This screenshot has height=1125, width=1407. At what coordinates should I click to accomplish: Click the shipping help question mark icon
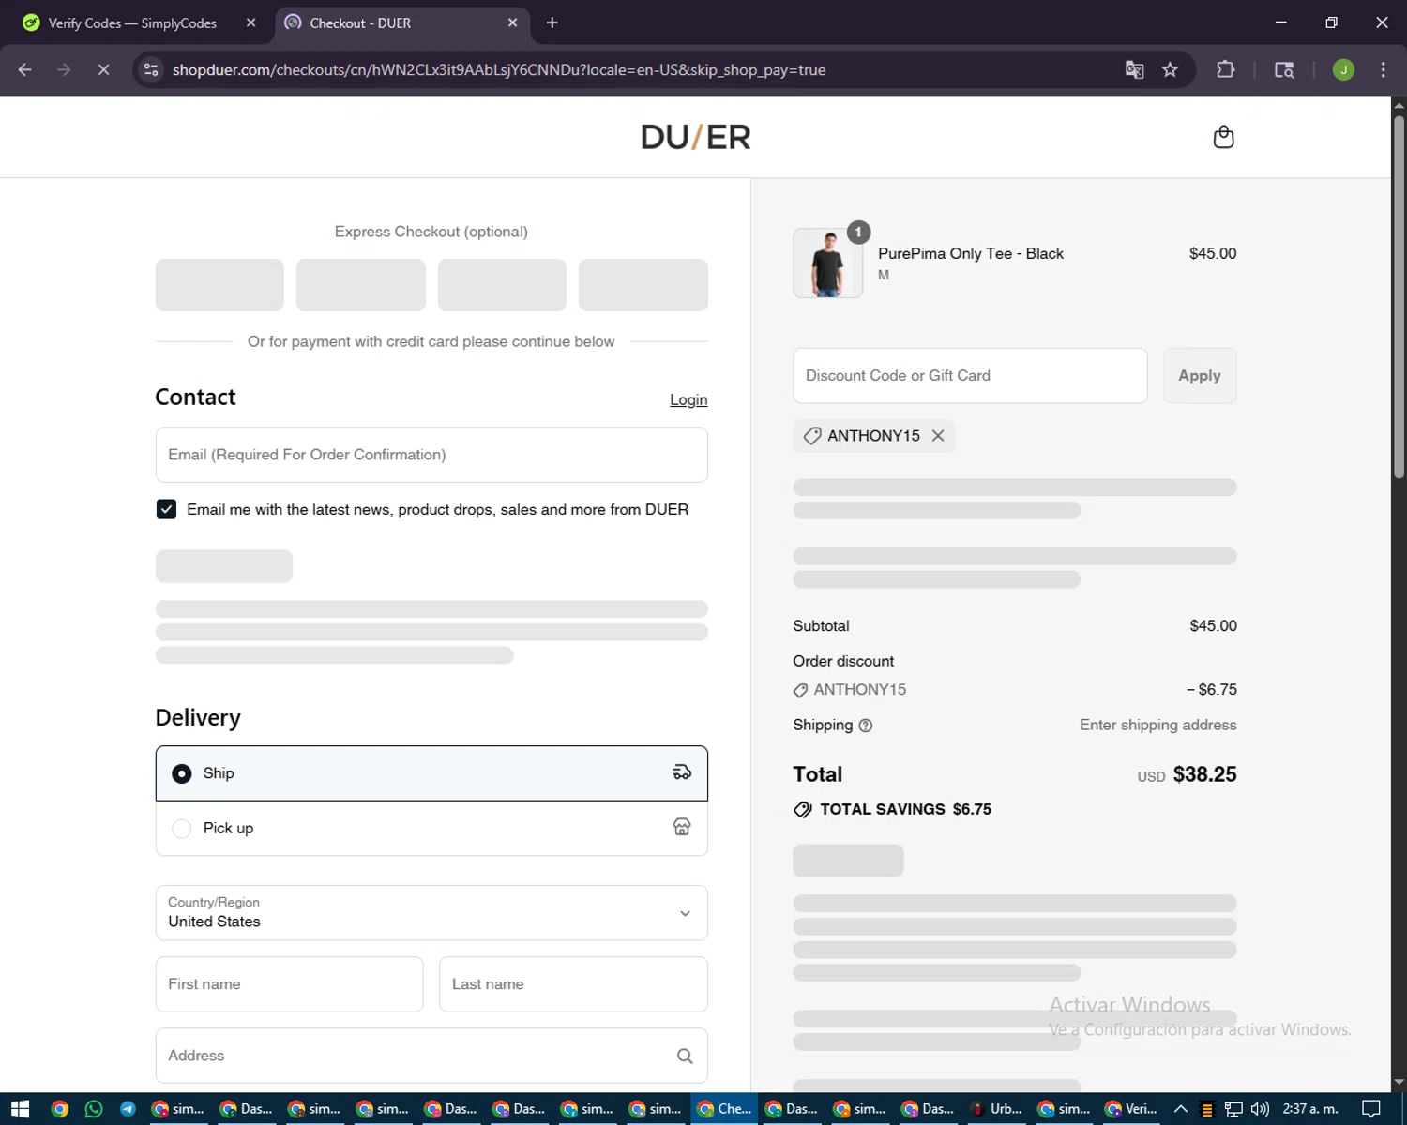coord(866,726)
